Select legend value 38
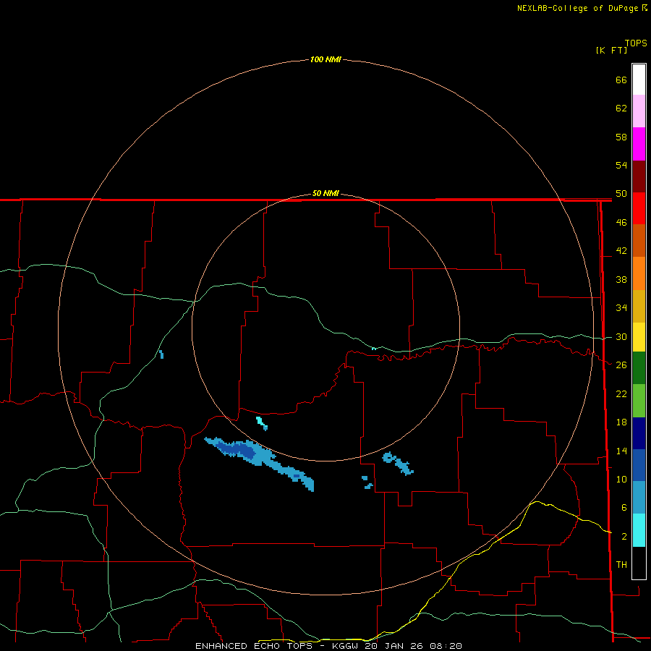Image resolution: width=651 pixels, height=651 pixels. pyautogui.click(x=621, y=279)
